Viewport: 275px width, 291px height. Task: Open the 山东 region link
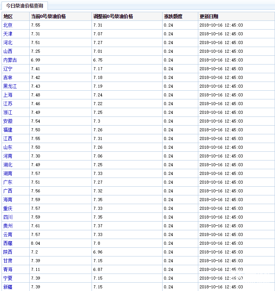8,147
